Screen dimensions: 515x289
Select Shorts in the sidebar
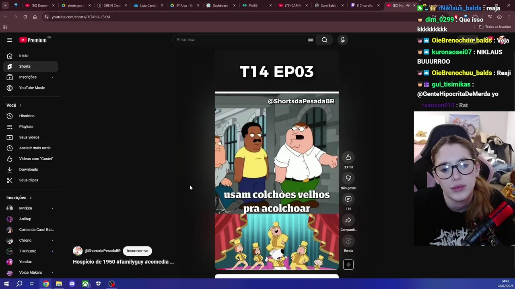(x=31, y=66)
